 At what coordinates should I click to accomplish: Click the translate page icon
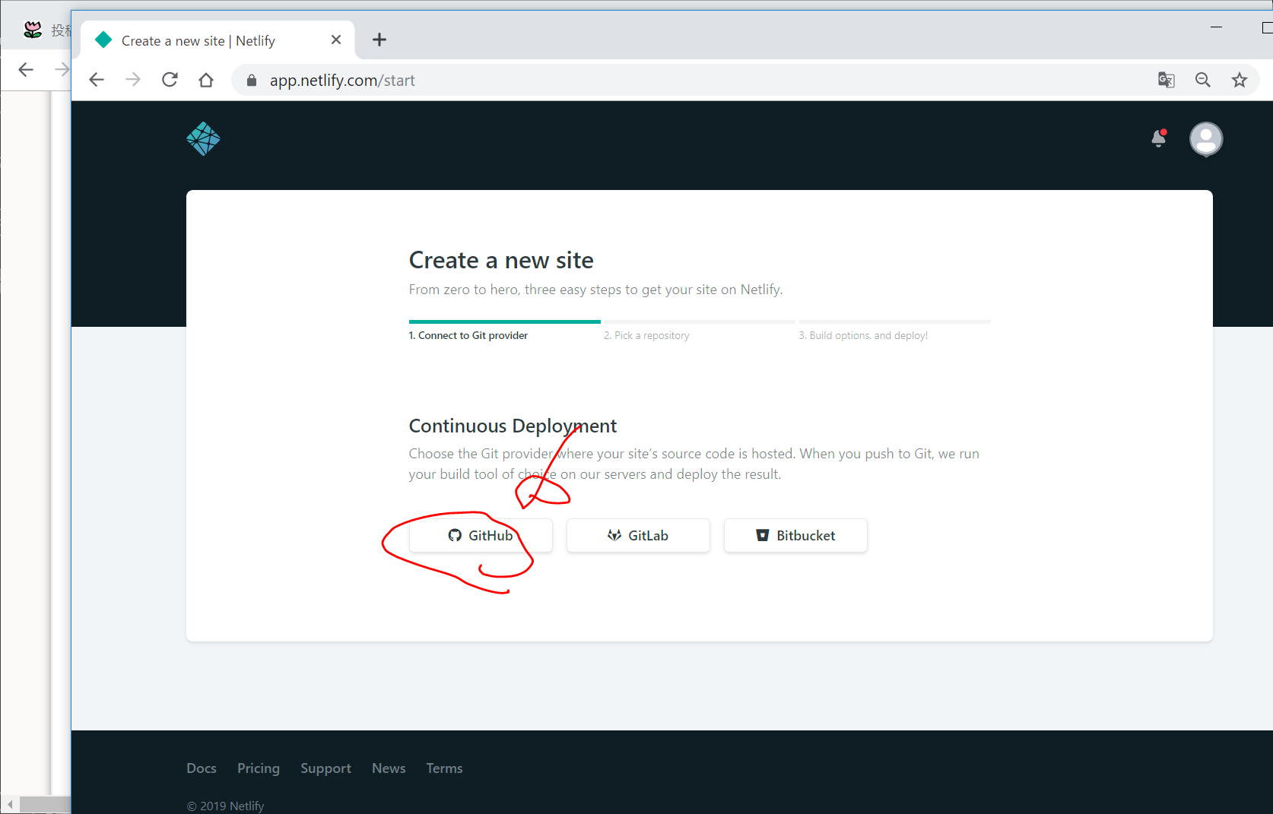coord(1166,80)
